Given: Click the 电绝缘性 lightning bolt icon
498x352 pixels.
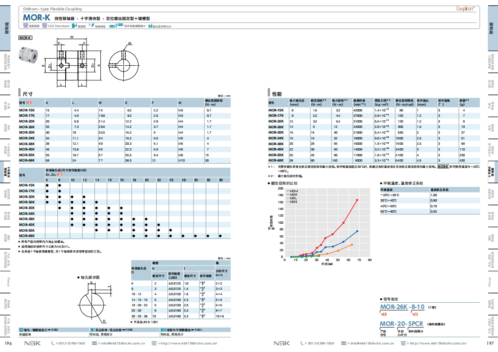Looking at the screenshot, I should click(x=91, y=26).
